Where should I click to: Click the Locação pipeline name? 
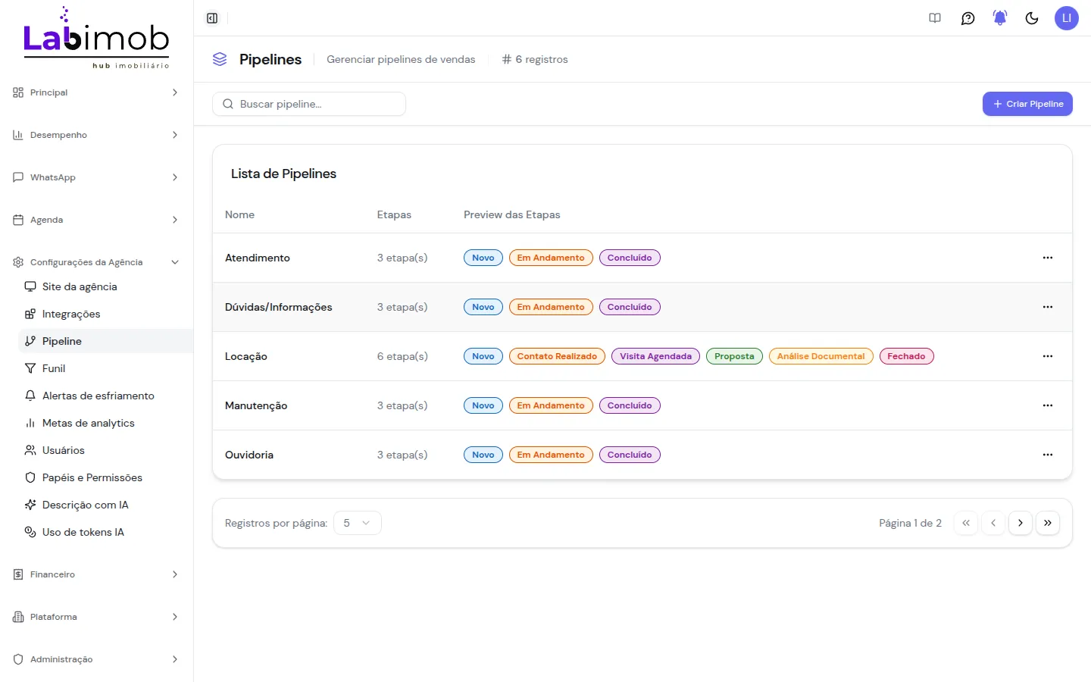coord(246,356)
